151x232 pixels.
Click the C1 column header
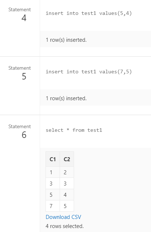(x=53, y=159)
